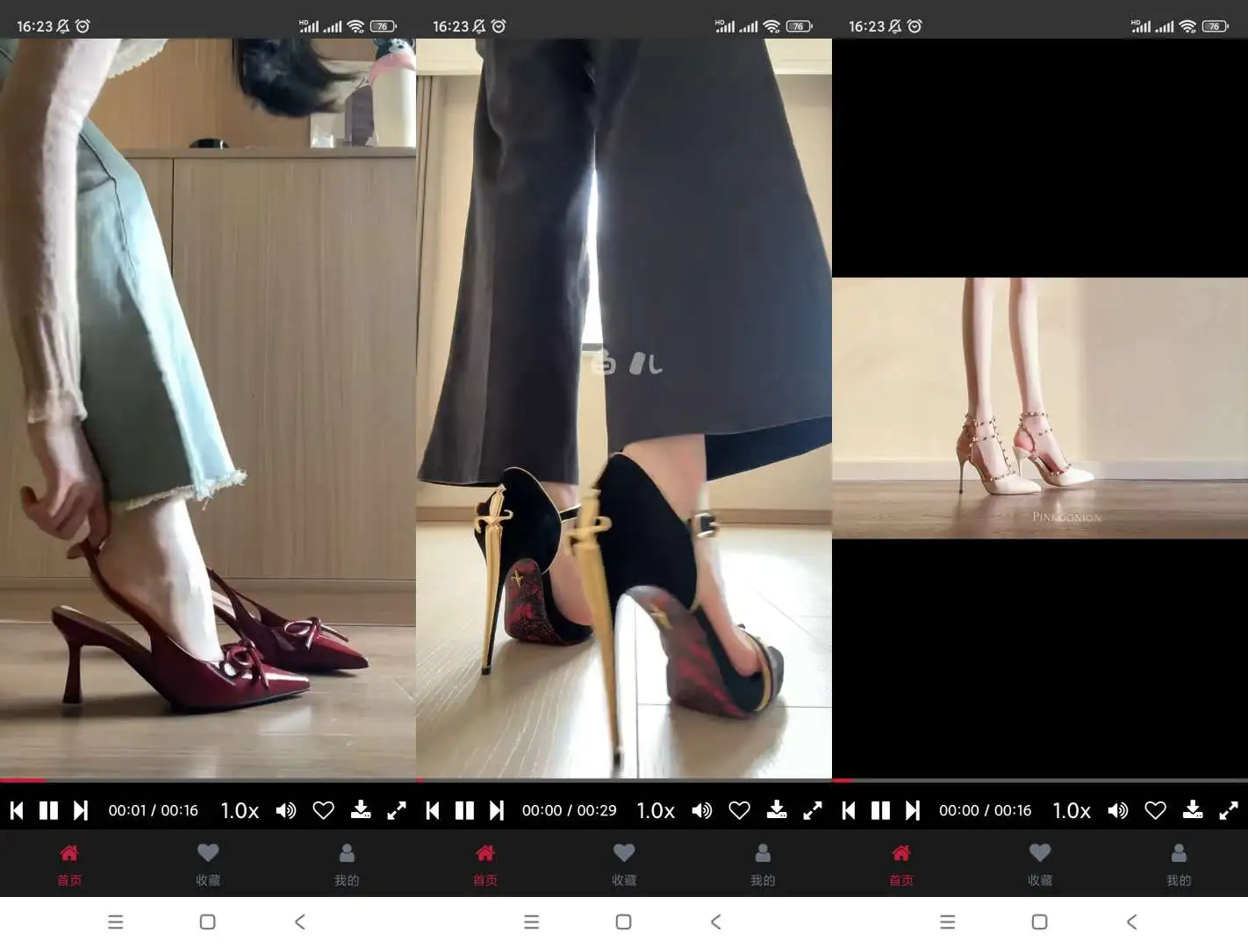Open 首页 tab below black gold-heel video

485,865
